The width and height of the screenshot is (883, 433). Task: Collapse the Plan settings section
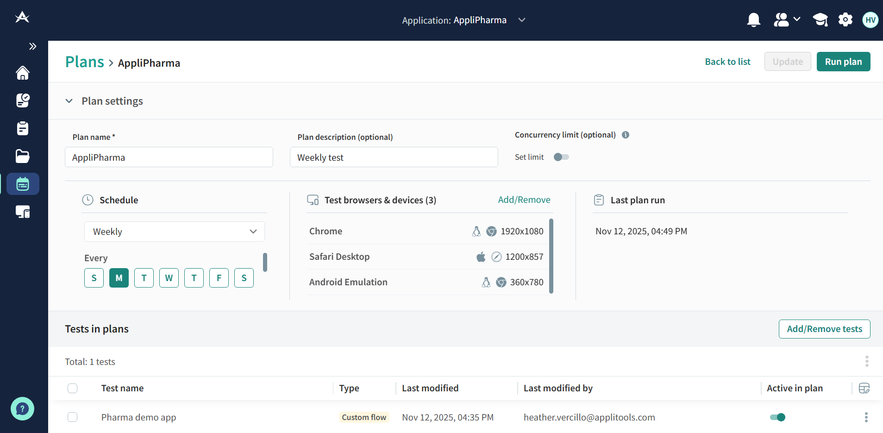(x=69, y=101)
